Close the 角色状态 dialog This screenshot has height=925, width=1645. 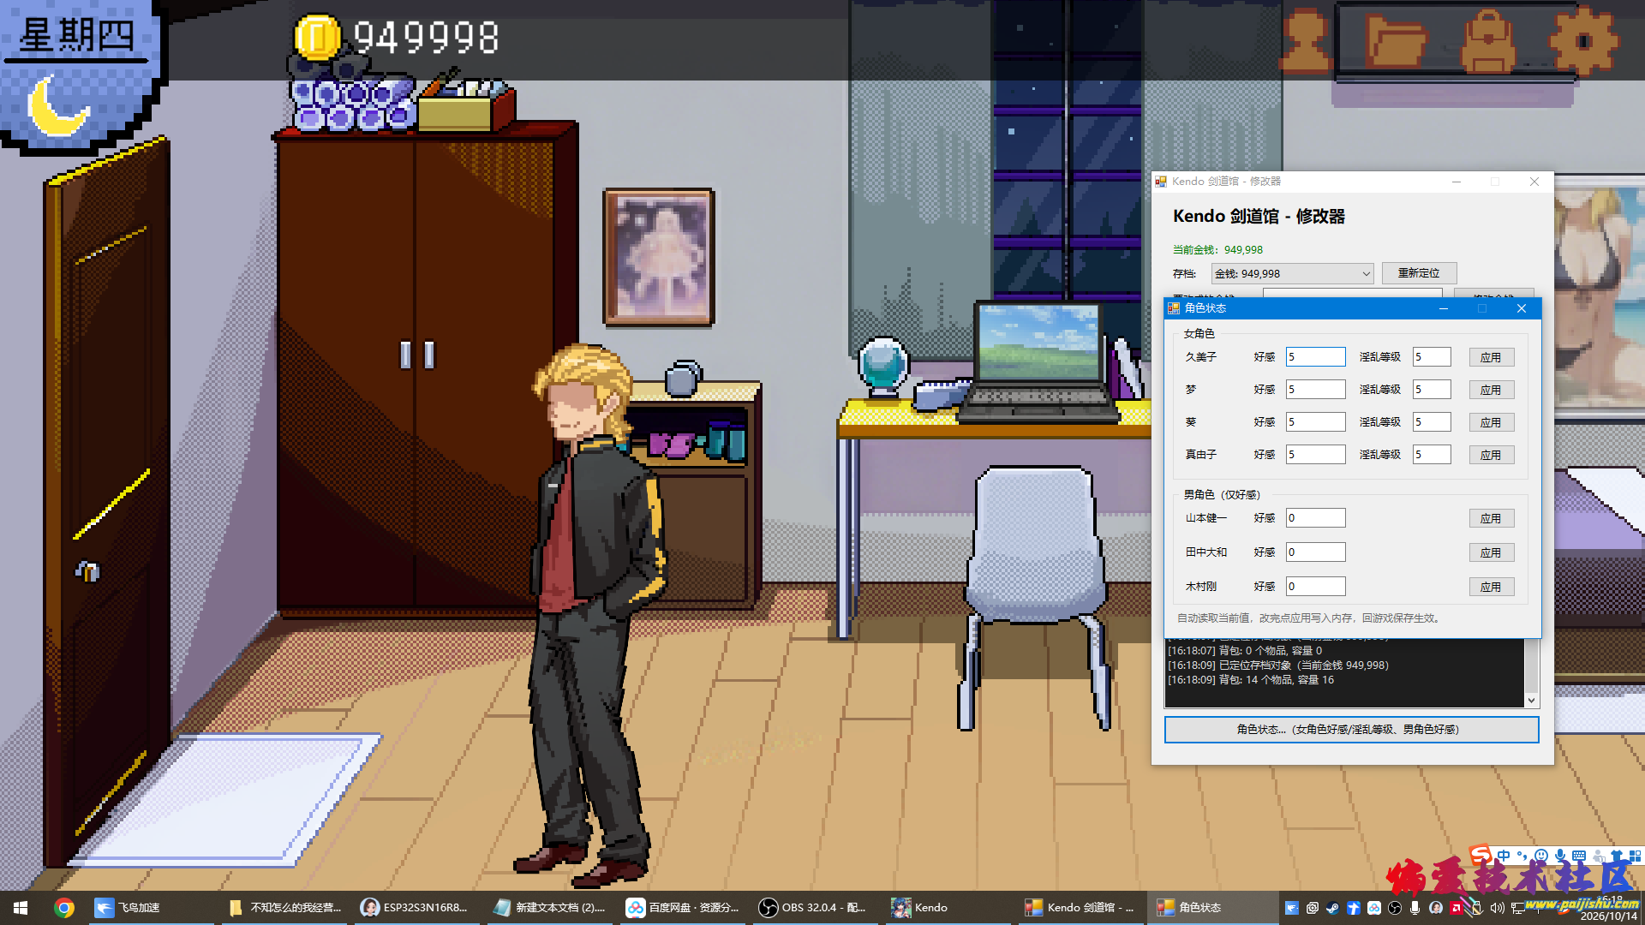click(1522, 308)
